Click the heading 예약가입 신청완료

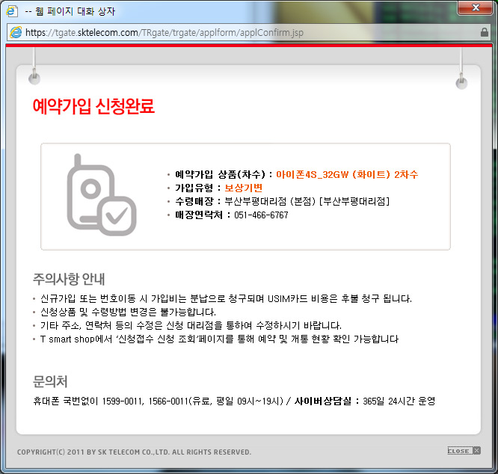[x=93, y=106]
